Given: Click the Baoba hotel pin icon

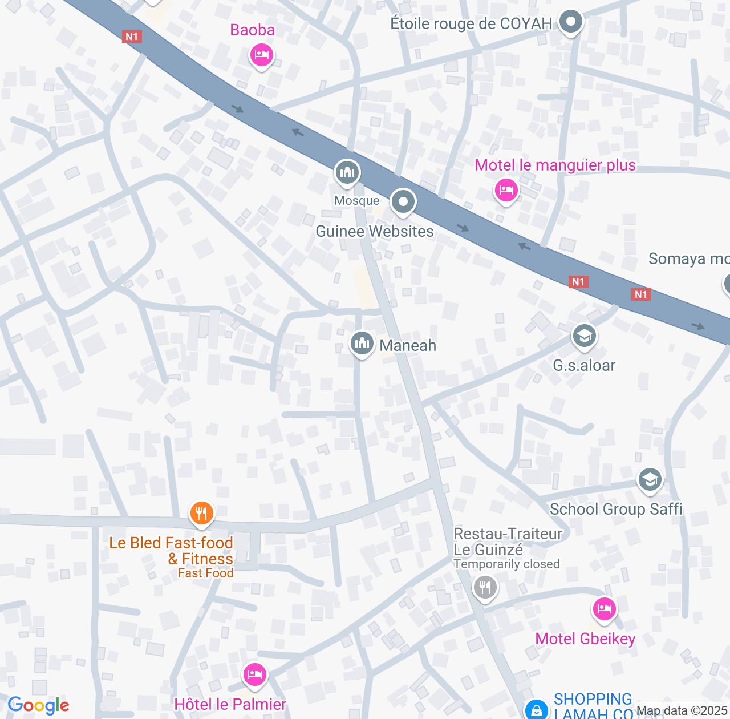Looking at the screenshot, I should (x=262, y=55).
